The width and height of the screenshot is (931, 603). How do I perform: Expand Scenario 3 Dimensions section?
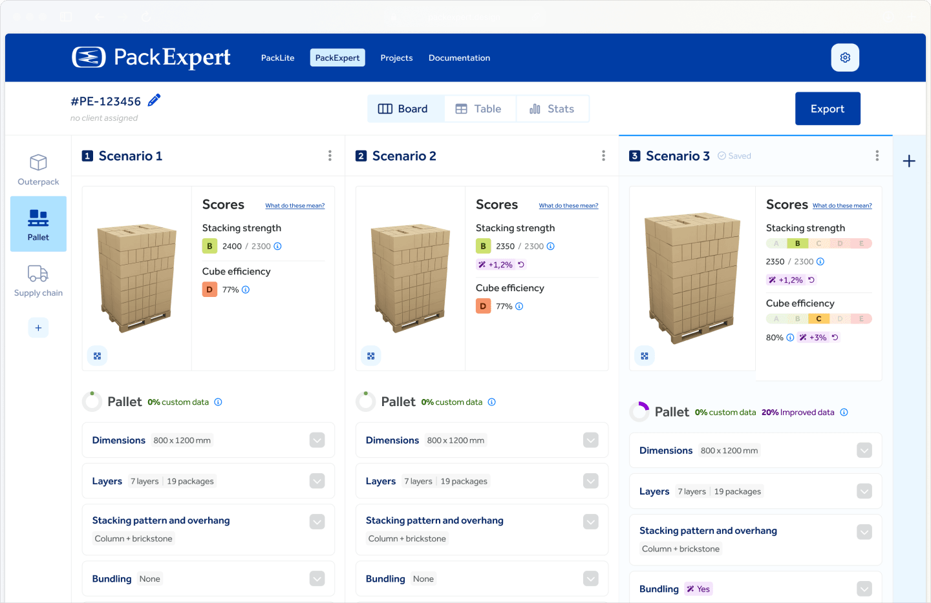pos(864,451)
